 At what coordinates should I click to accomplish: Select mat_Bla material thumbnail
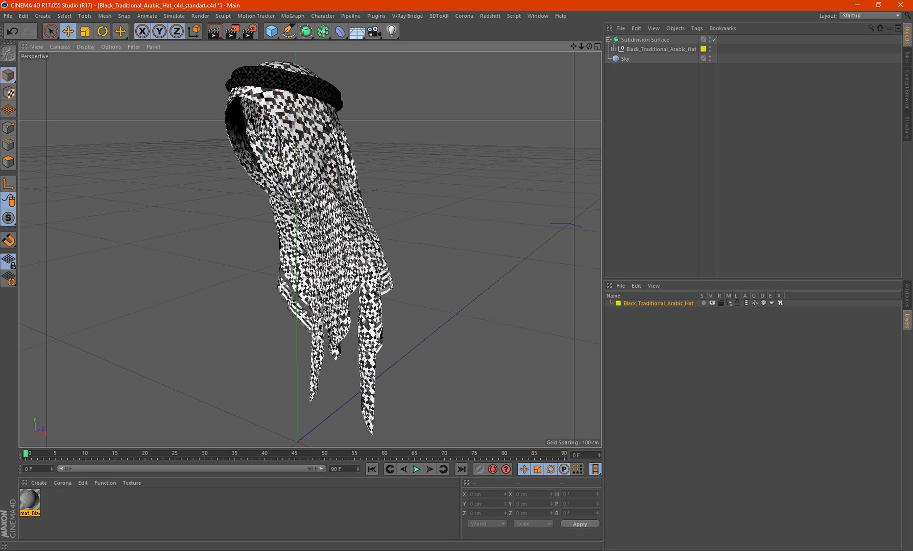pos(30,503)
